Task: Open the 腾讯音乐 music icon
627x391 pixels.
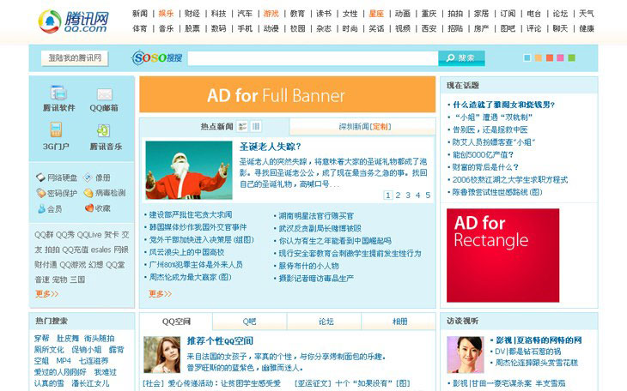Action: click(x=103, y=130)
